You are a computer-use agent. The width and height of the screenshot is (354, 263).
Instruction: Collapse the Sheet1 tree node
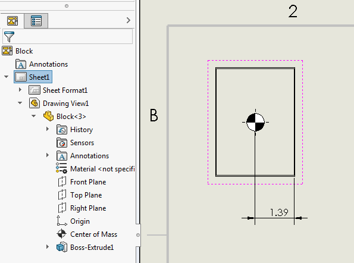[7, 77]
